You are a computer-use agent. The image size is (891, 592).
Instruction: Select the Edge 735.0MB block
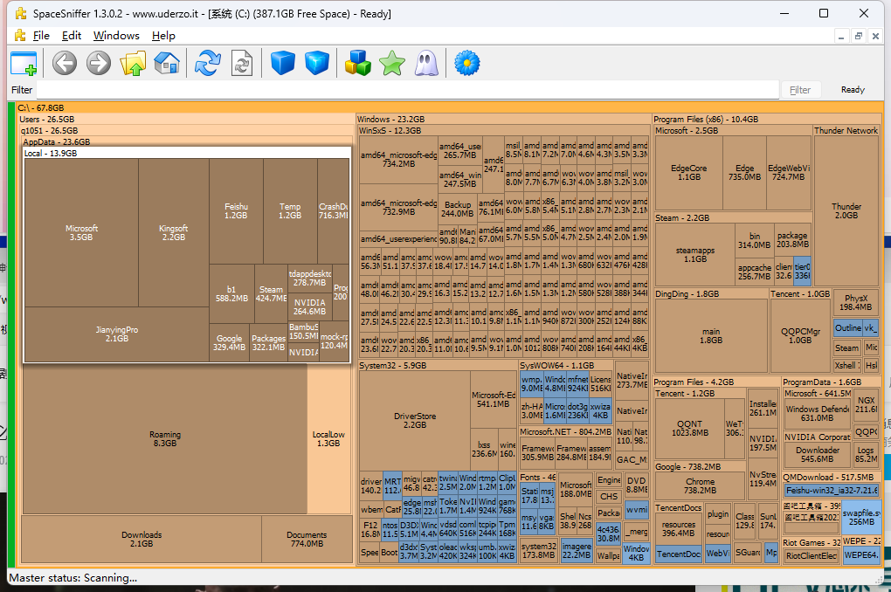(744, 173)
